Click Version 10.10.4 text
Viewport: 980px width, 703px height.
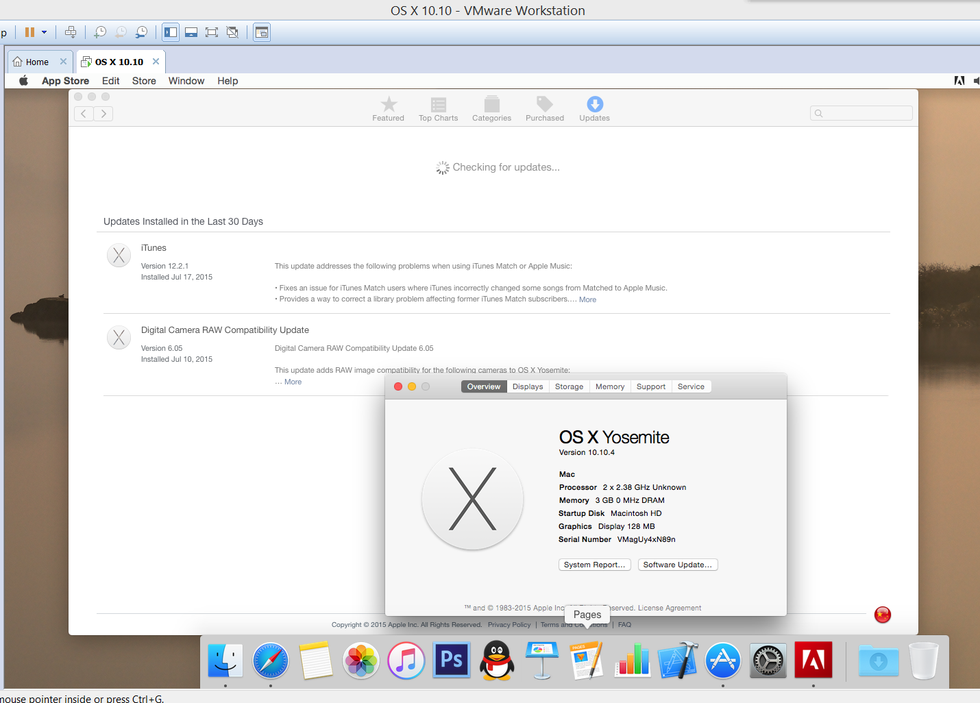pyautogui.click(x=587, y=452)
